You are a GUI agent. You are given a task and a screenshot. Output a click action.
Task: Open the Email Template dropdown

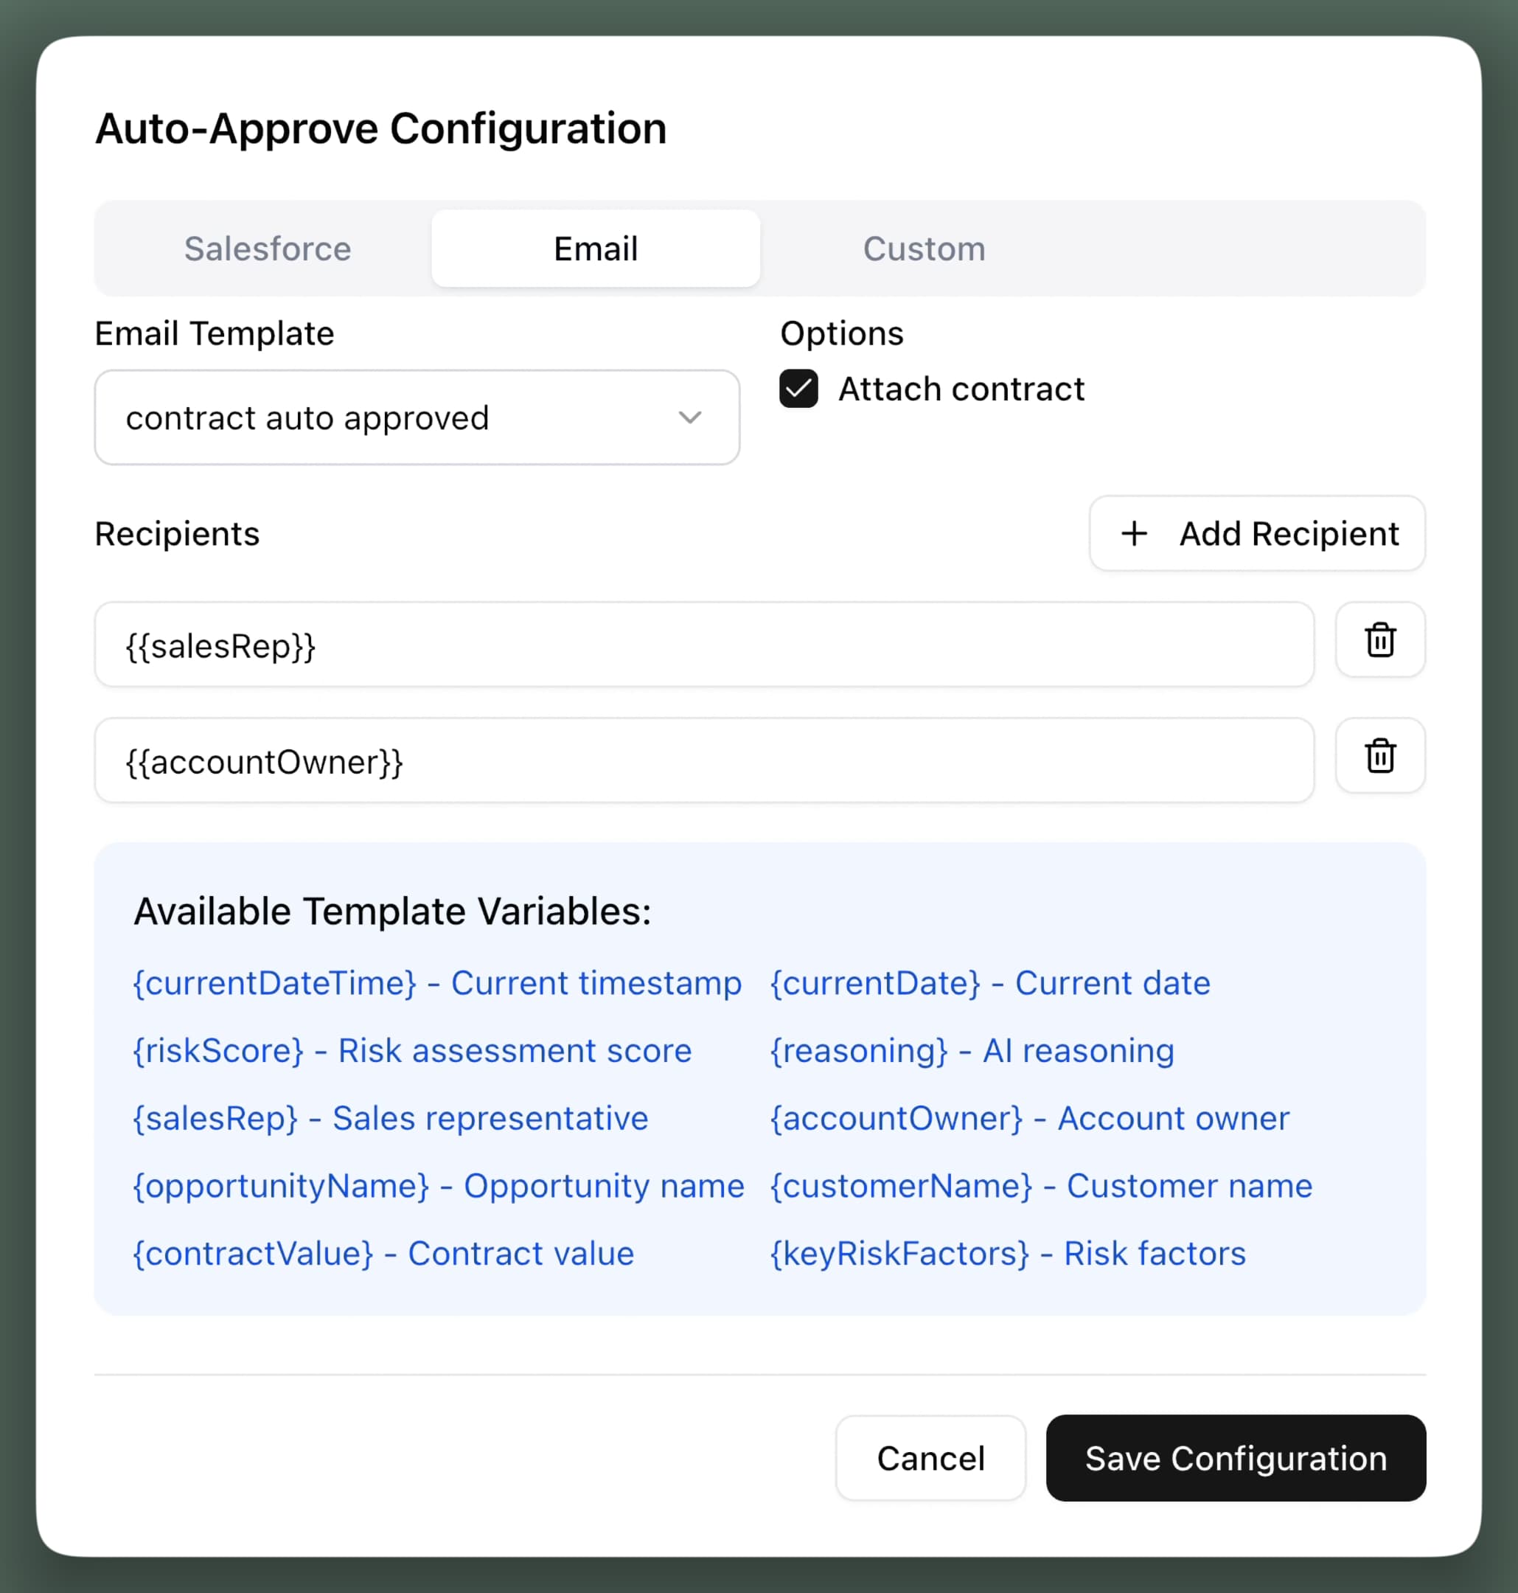pyautogui.click(x=417, y=417)
